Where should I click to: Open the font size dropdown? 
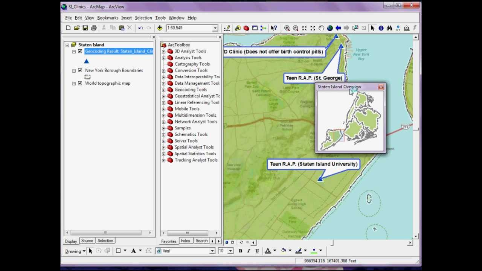(x=230, y=251)
